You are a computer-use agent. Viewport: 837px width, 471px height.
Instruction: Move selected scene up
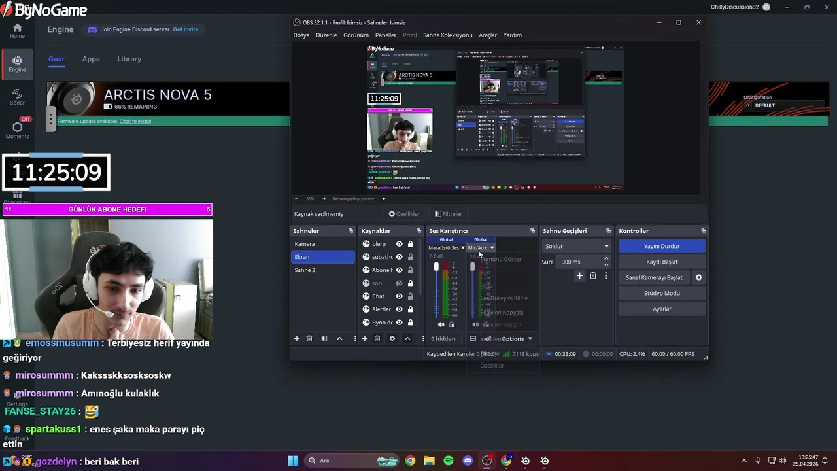[x=339, y=338]
